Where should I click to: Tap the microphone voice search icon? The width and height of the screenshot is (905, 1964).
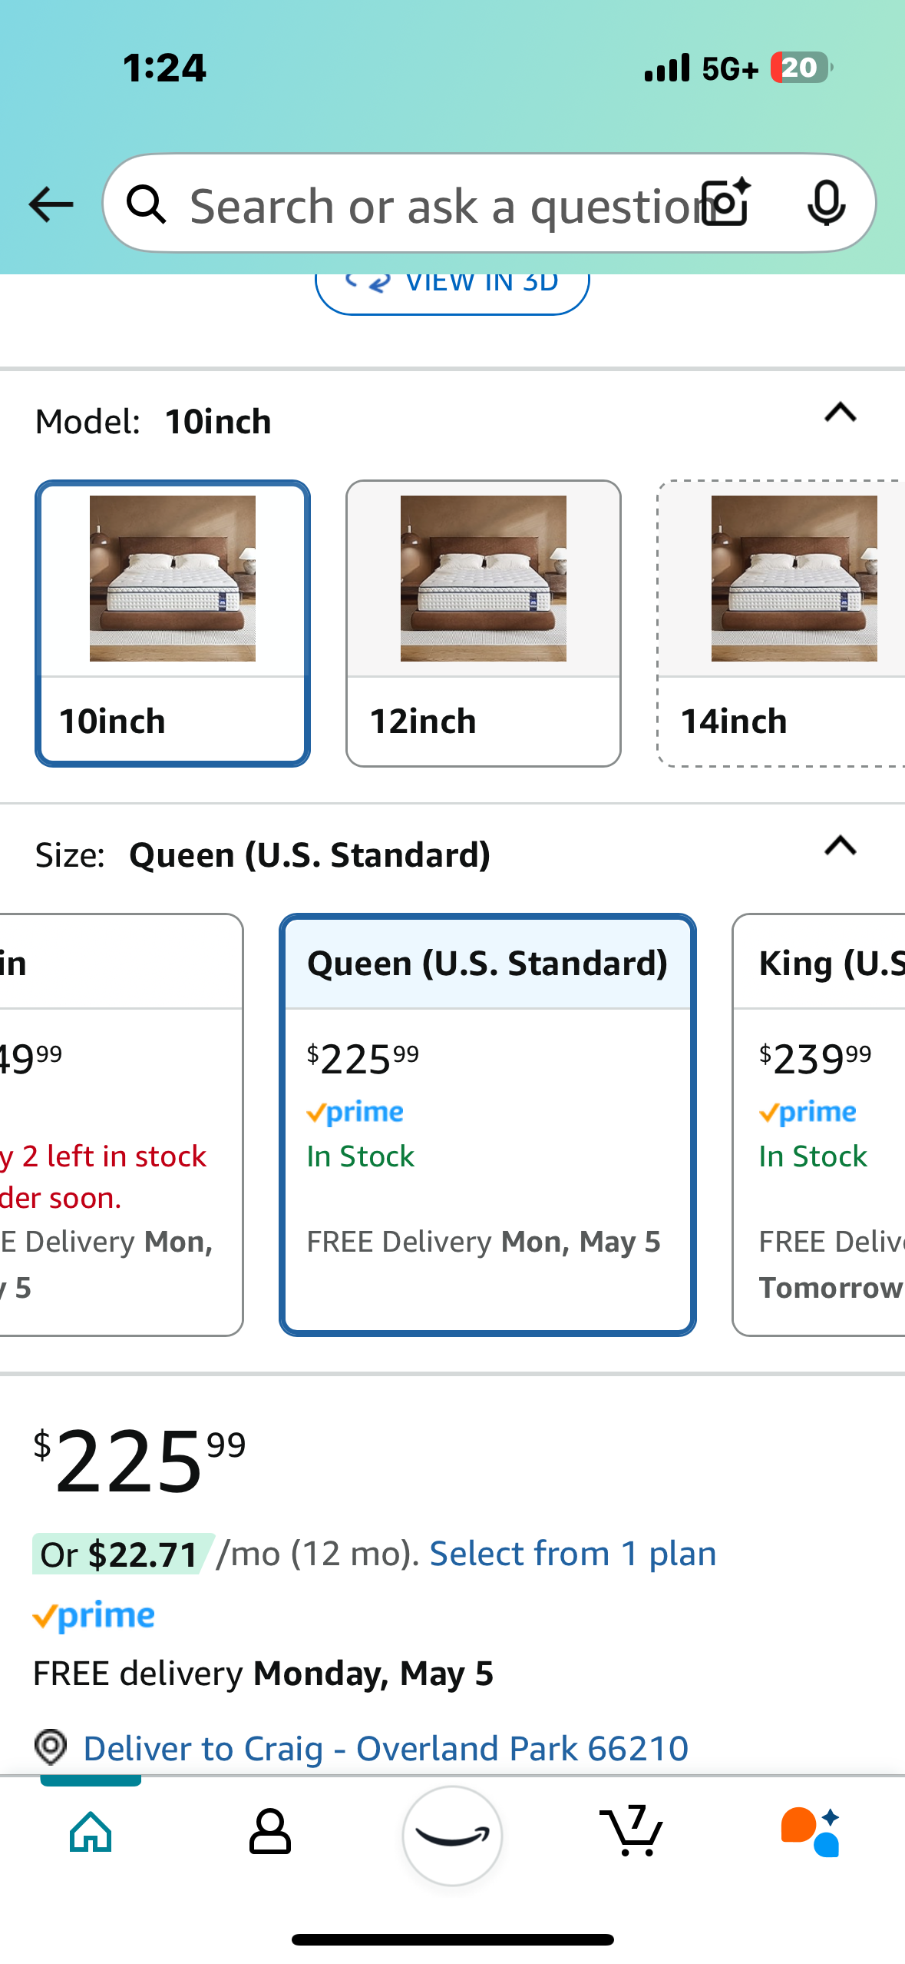pos(826,204)
